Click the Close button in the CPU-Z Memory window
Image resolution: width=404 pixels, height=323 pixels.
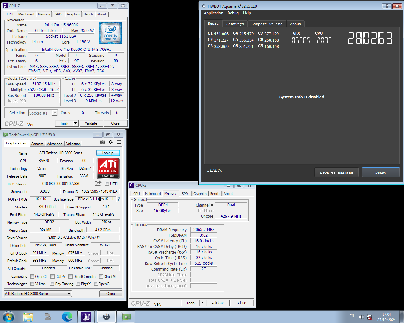click(242, 303)
